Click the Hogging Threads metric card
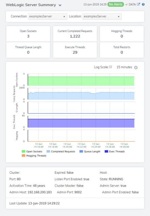This screenshot has height=216, width=150. (122, 34)
